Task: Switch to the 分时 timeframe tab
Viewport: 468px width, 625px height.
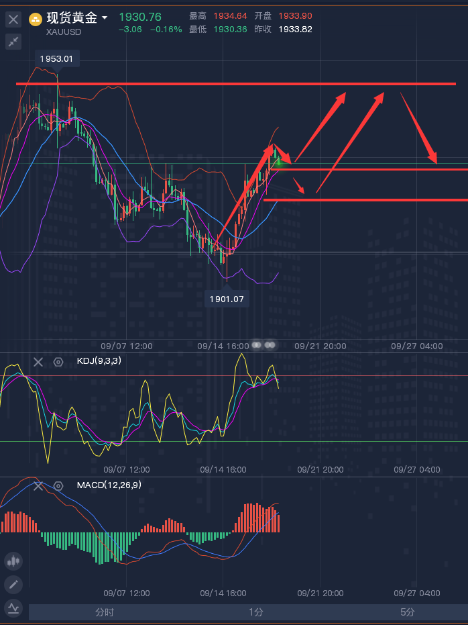Action: (x=105, y=612)
